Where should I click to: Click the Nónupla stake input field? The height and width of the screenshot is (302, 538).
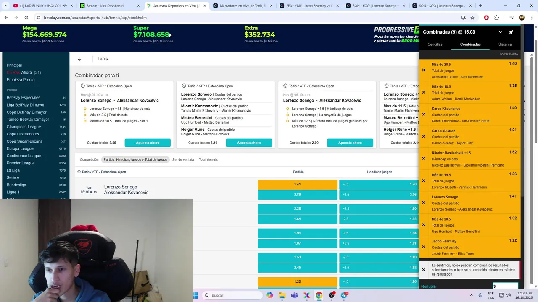click(505, 286)
